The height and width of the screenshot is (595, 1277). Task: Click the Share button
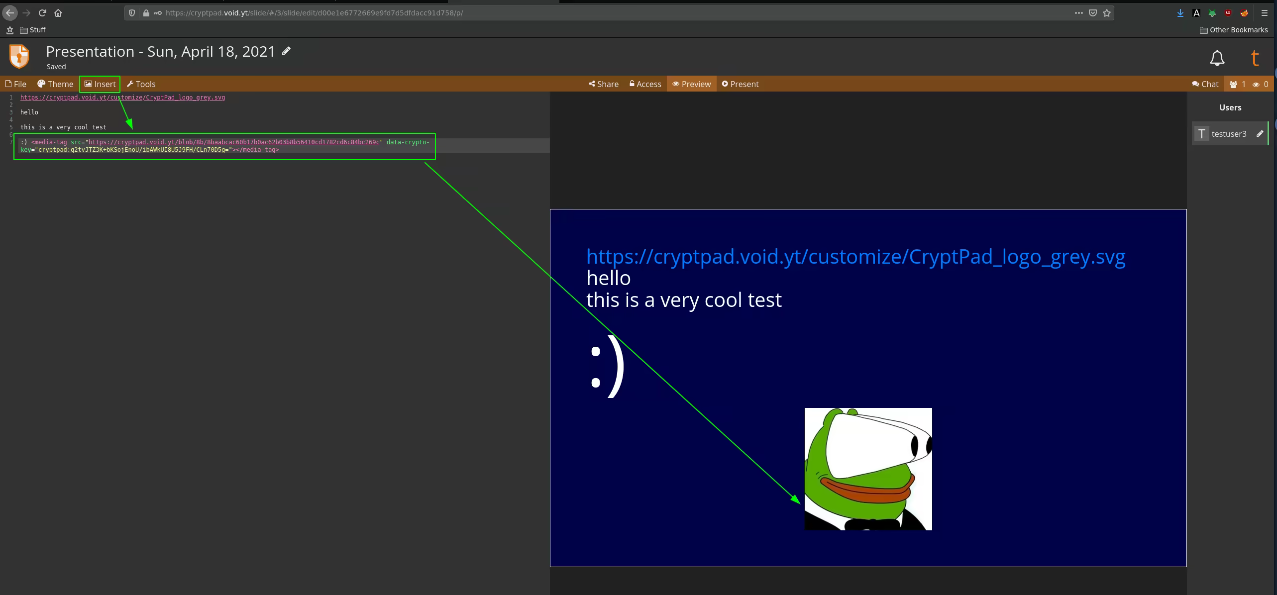tap(604, 84)
